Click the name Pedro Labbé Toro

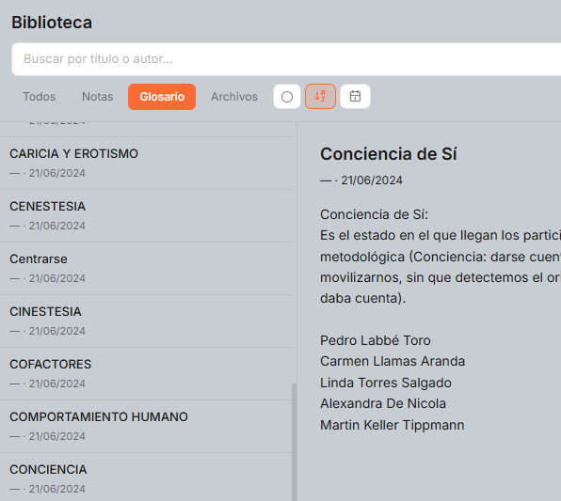376,340
